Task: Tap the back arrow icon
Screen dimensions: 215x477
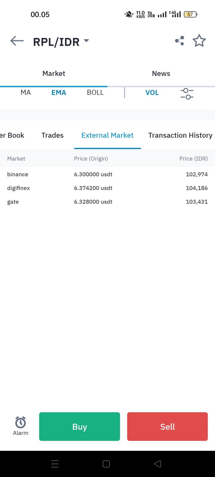Action: coord(17,41)
